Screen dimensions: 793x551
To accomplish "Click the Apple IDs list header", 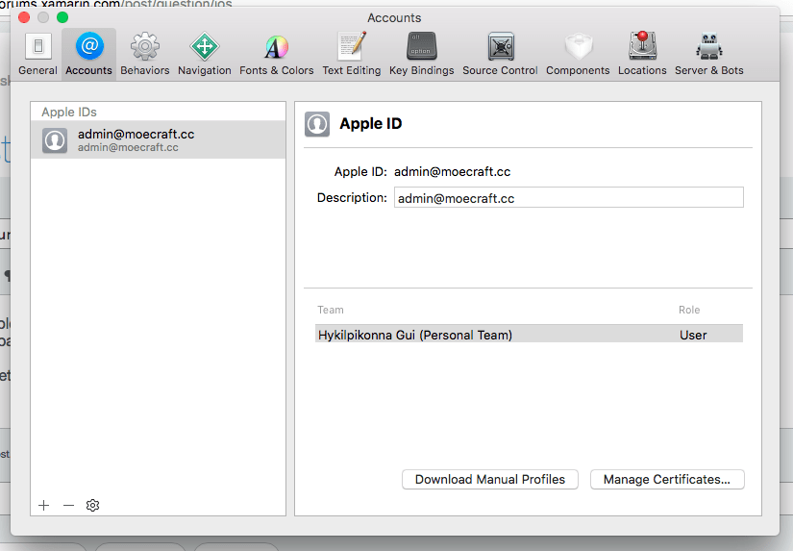I will [69, 112].
